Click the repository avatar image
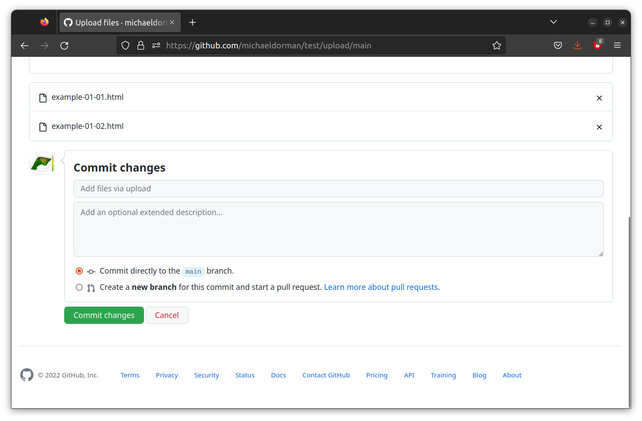This screenshot has height=421, width=642. [42, 163]
